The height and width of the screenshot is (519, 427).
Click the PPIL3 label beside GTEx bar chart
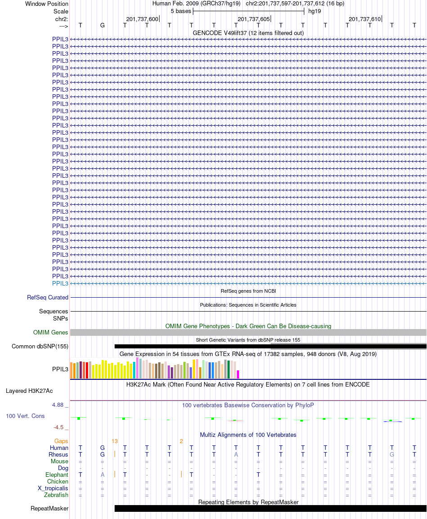click(60, 369)
